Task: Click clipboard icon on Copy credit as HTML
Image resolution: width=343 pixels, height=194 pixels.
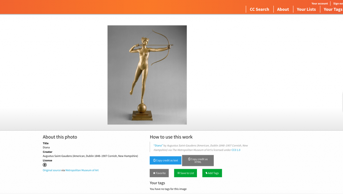Action: 189,159
